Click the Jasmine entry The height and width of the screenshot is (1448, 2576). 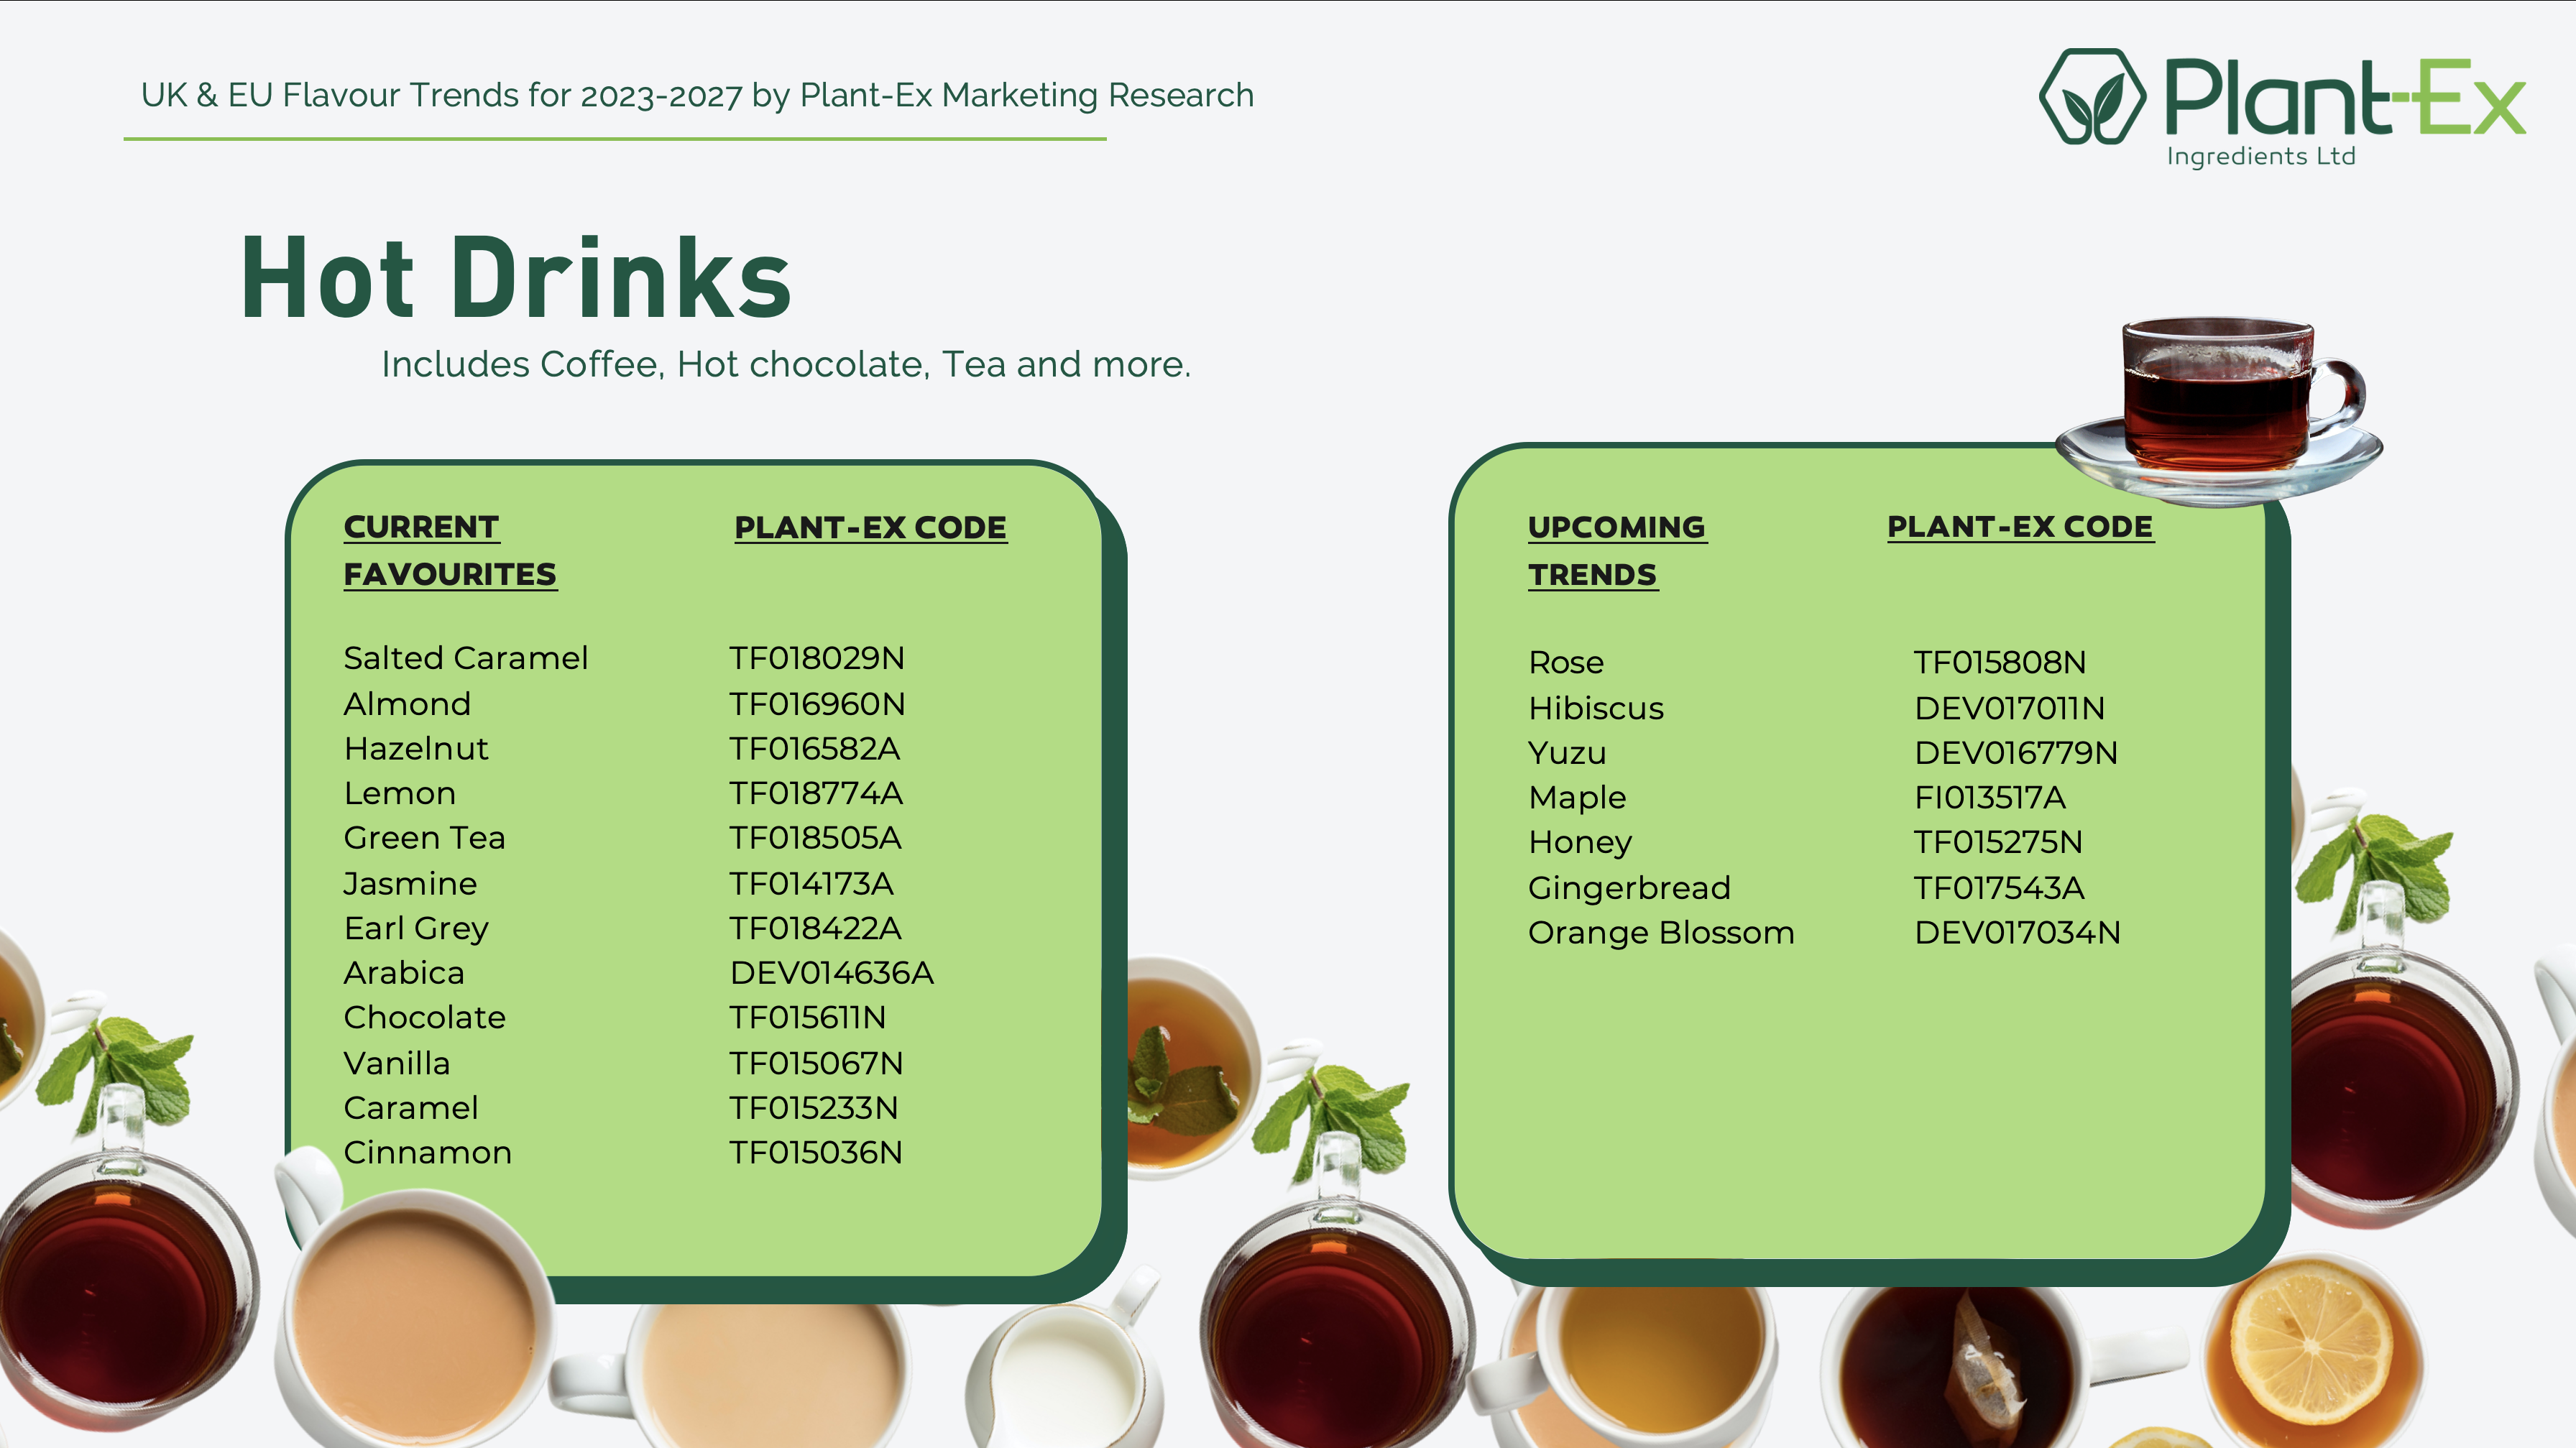coord(410,884)
